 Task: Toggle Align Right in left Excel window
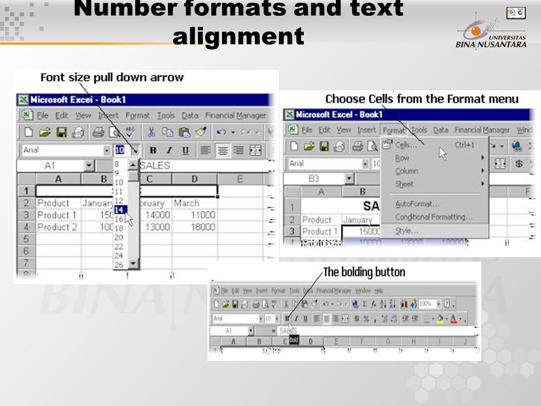coord(239,150)
